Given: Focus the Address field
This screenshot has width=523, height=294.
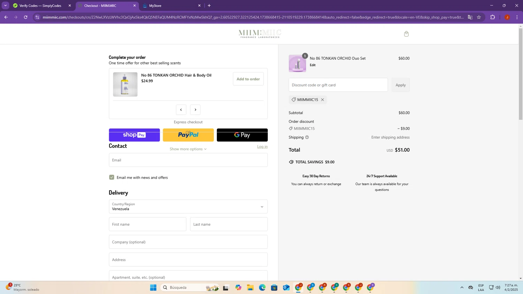Looking at the screenshot, I should pos(188,260).
